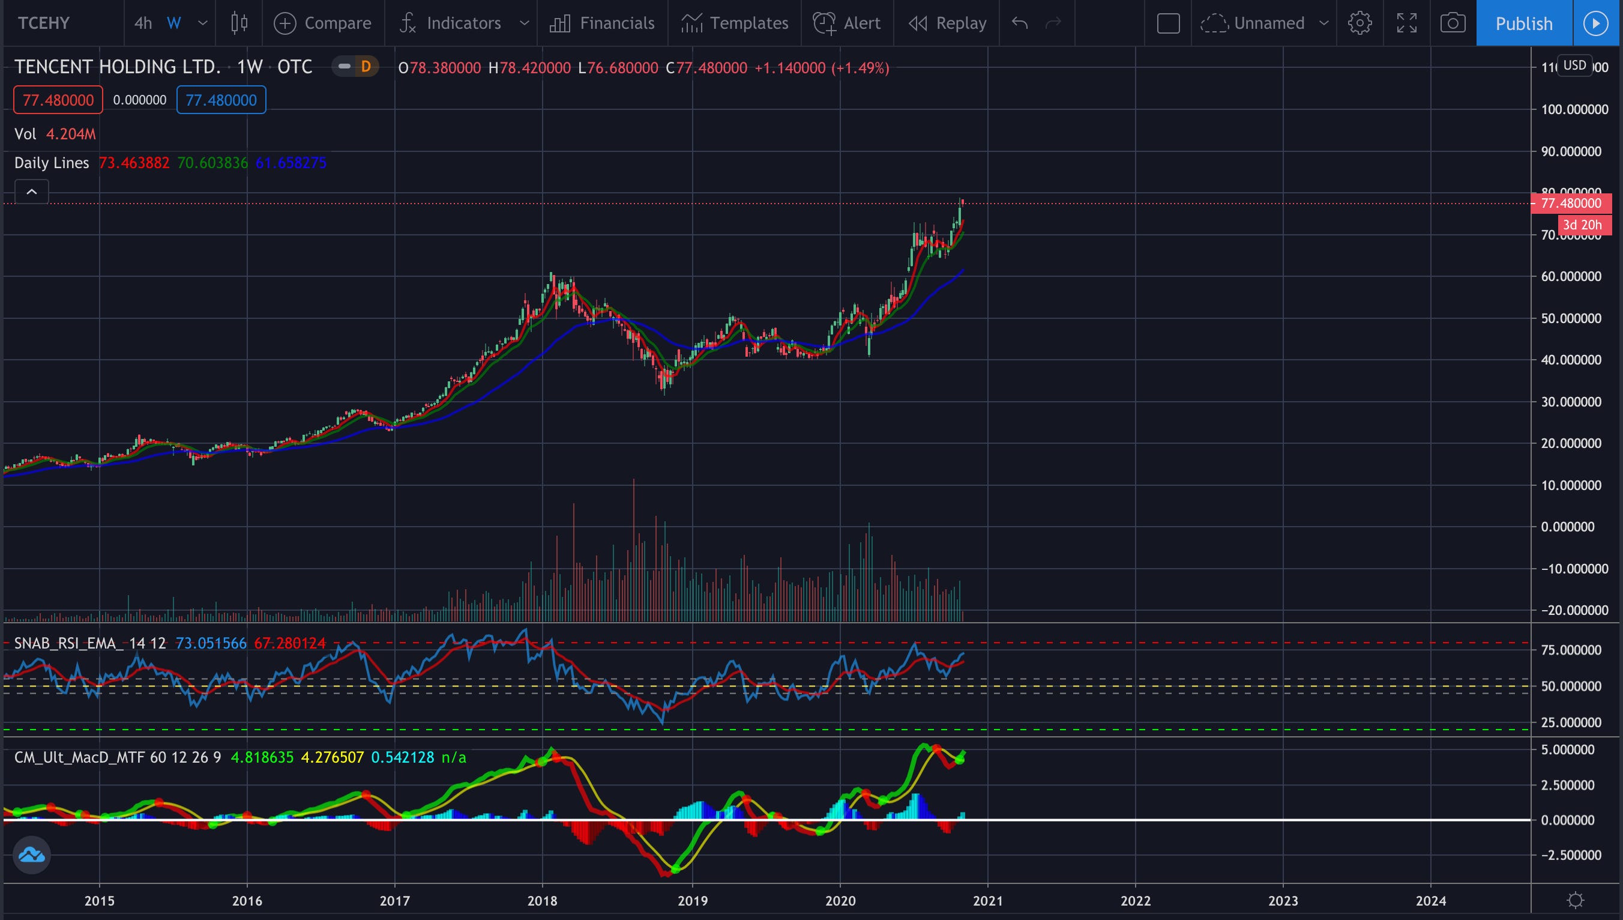Open the cloud icon at bottom left
The image size is (1623, 920).
click(32, 855)
